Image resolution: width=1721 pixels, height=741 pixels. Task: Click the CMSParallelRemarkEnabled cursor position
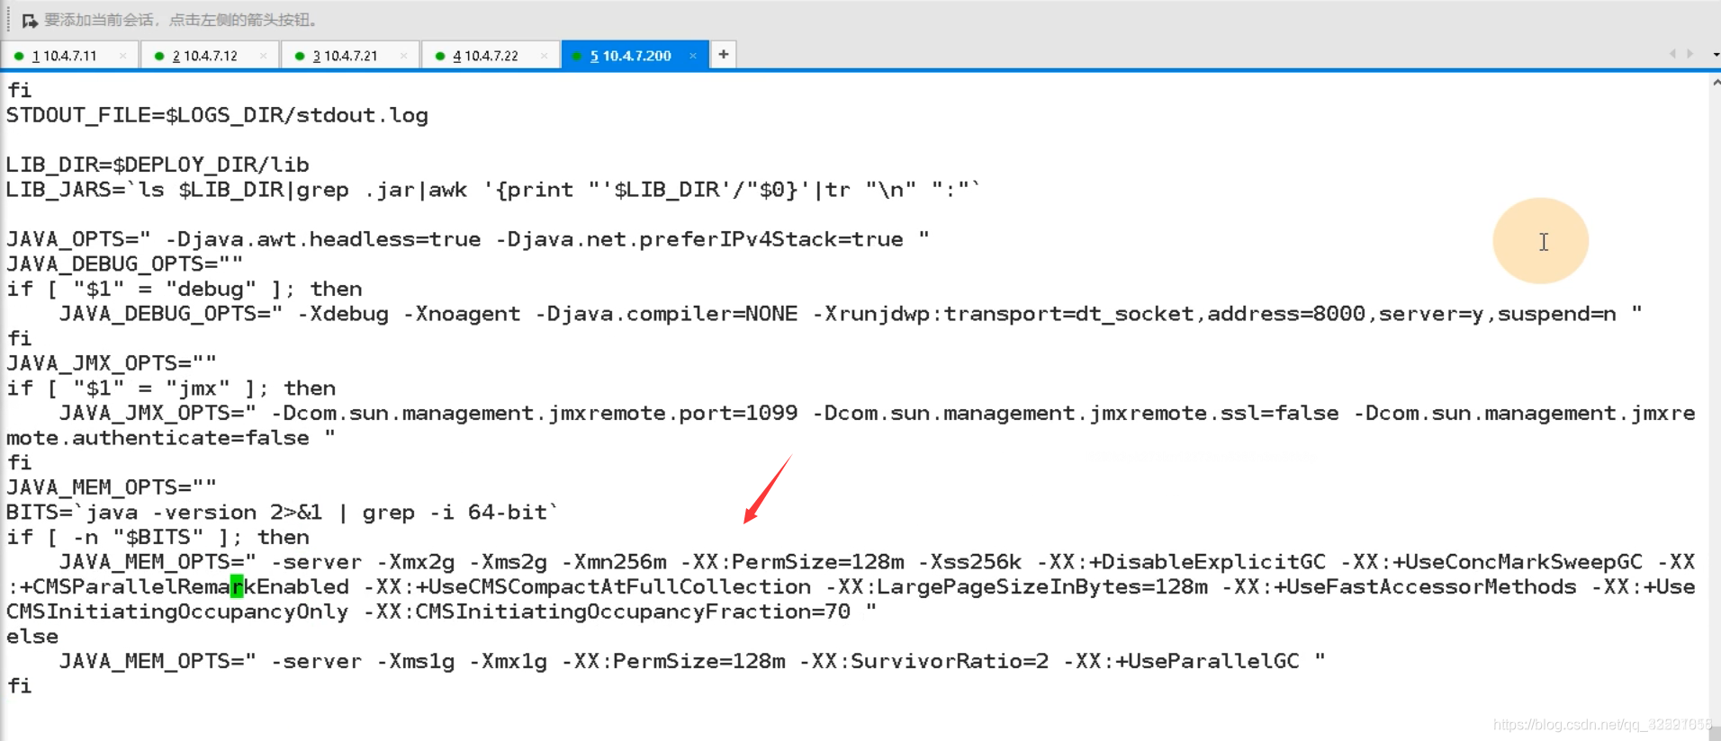click(237, 587)
